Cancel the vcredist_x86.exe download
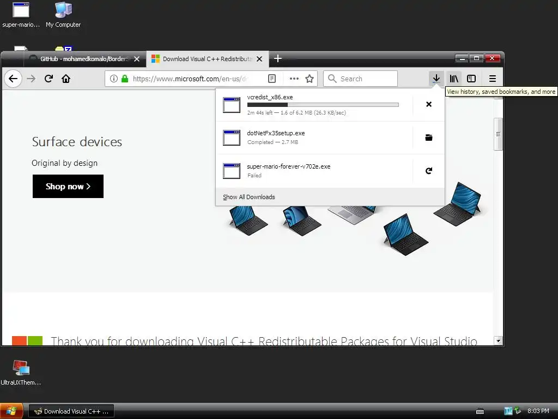Image resolution: width=558 pixels, height=419 pixels. (429, 104)
